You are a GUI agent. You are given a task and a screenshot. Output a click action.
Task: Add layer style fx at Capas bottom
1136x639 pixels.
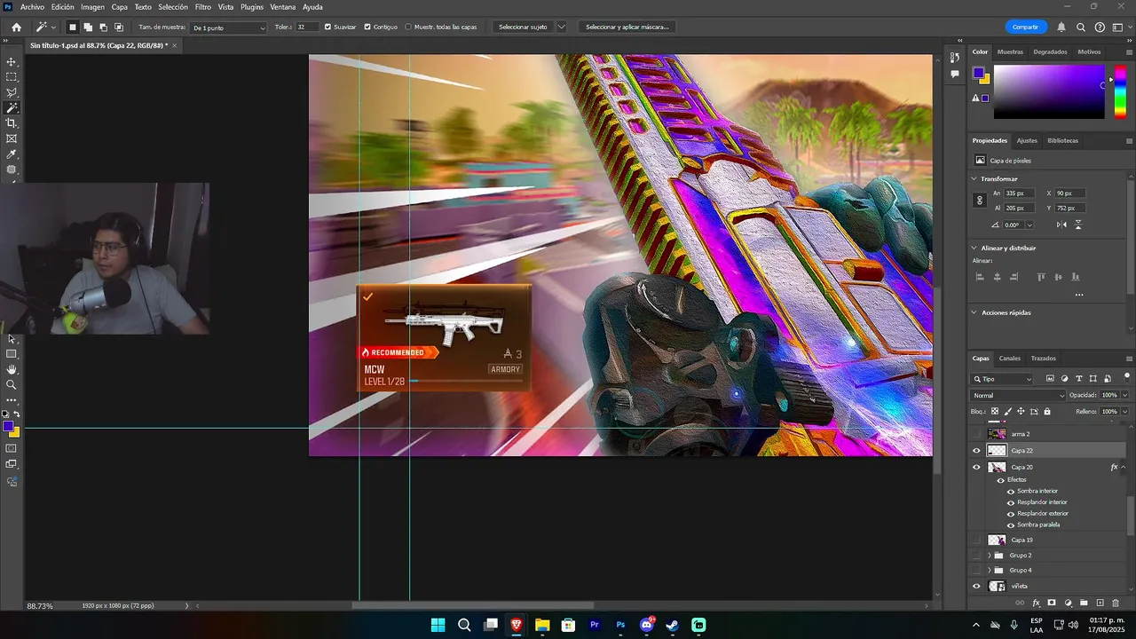pyautogui.click(x=1036, y=603)
